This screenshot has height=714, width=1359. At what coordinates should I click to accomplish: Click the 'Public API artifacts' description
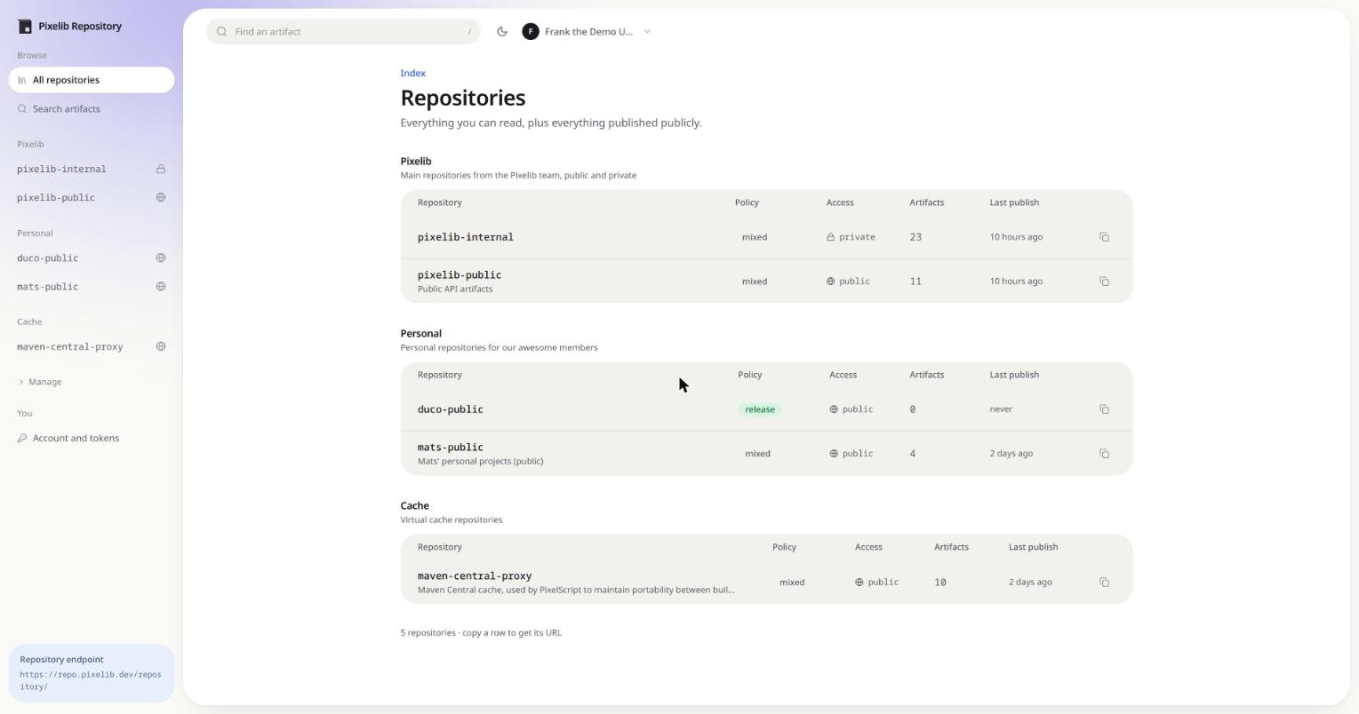tap(455, 289)
